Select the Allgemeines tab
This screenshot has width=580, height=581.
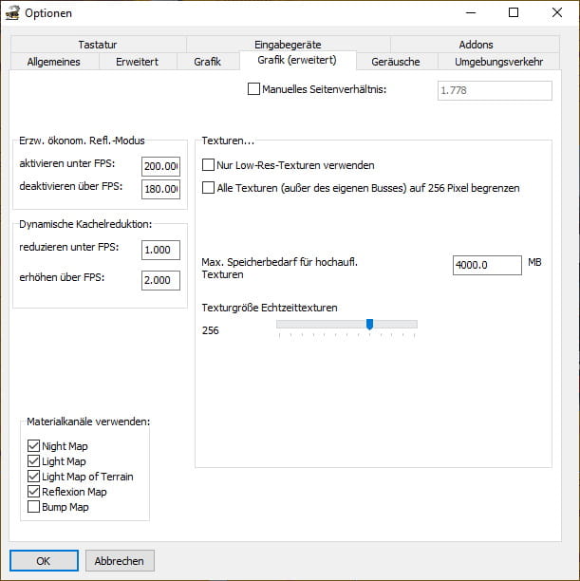[52, 62]
